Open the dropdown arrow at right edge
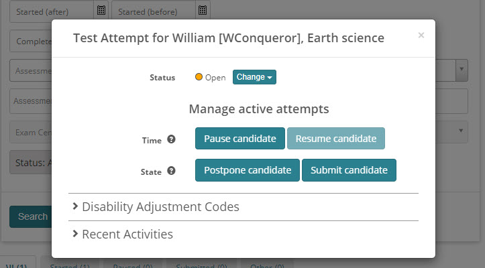The image size is (485, 268). pyautogui.click(x=462, y=69)
